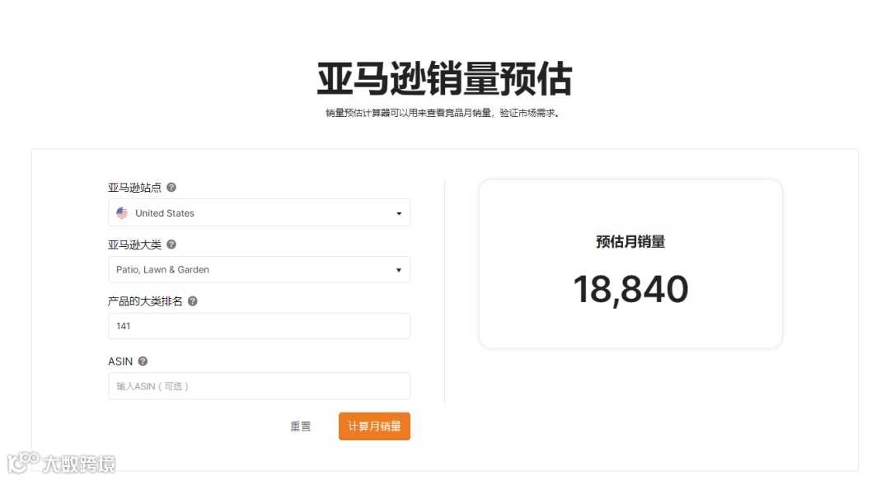Open the Patio, Lawn & Garden category dropdown
The height and width of the screenshot is (480, 890).
pyautogui.click(x=259, y=269)
